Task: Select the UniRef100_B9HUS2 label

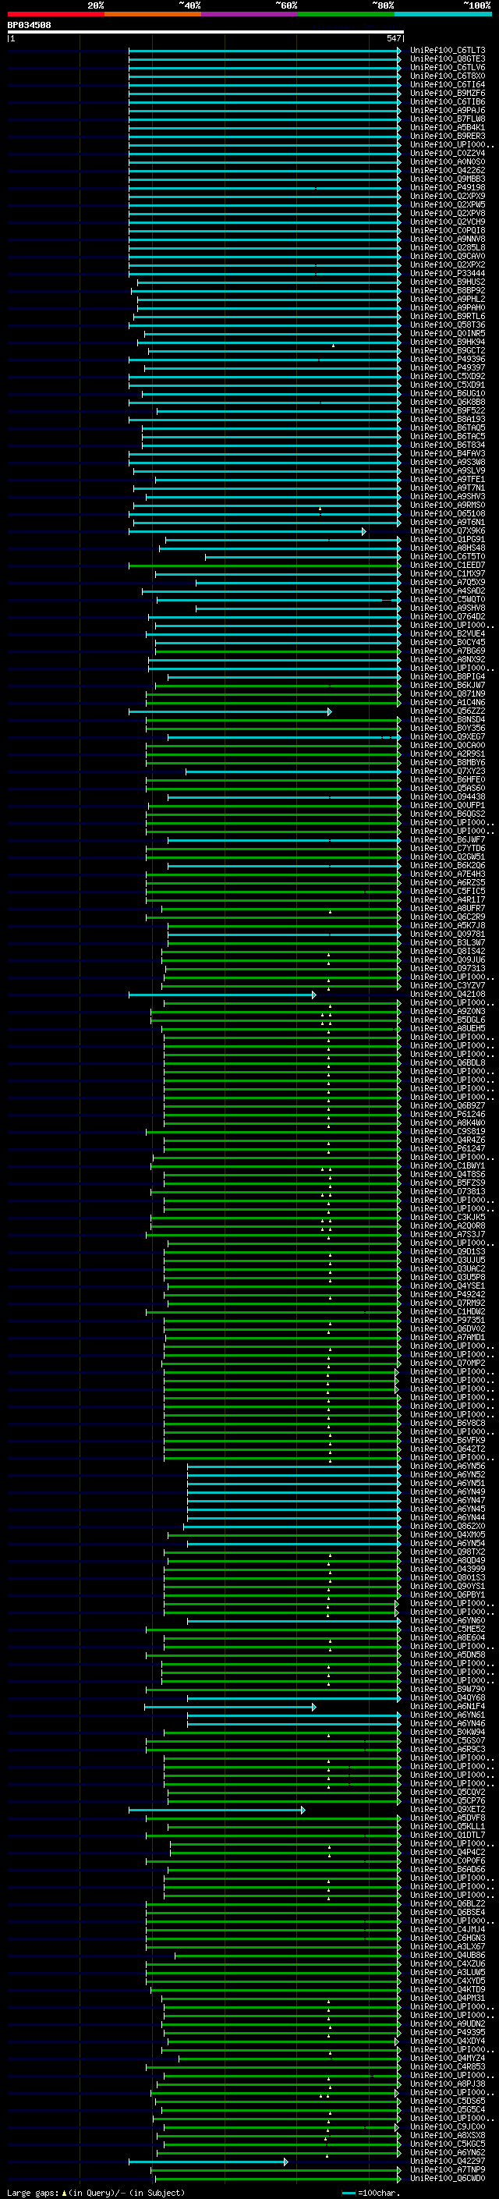Action: pos(448,282)
